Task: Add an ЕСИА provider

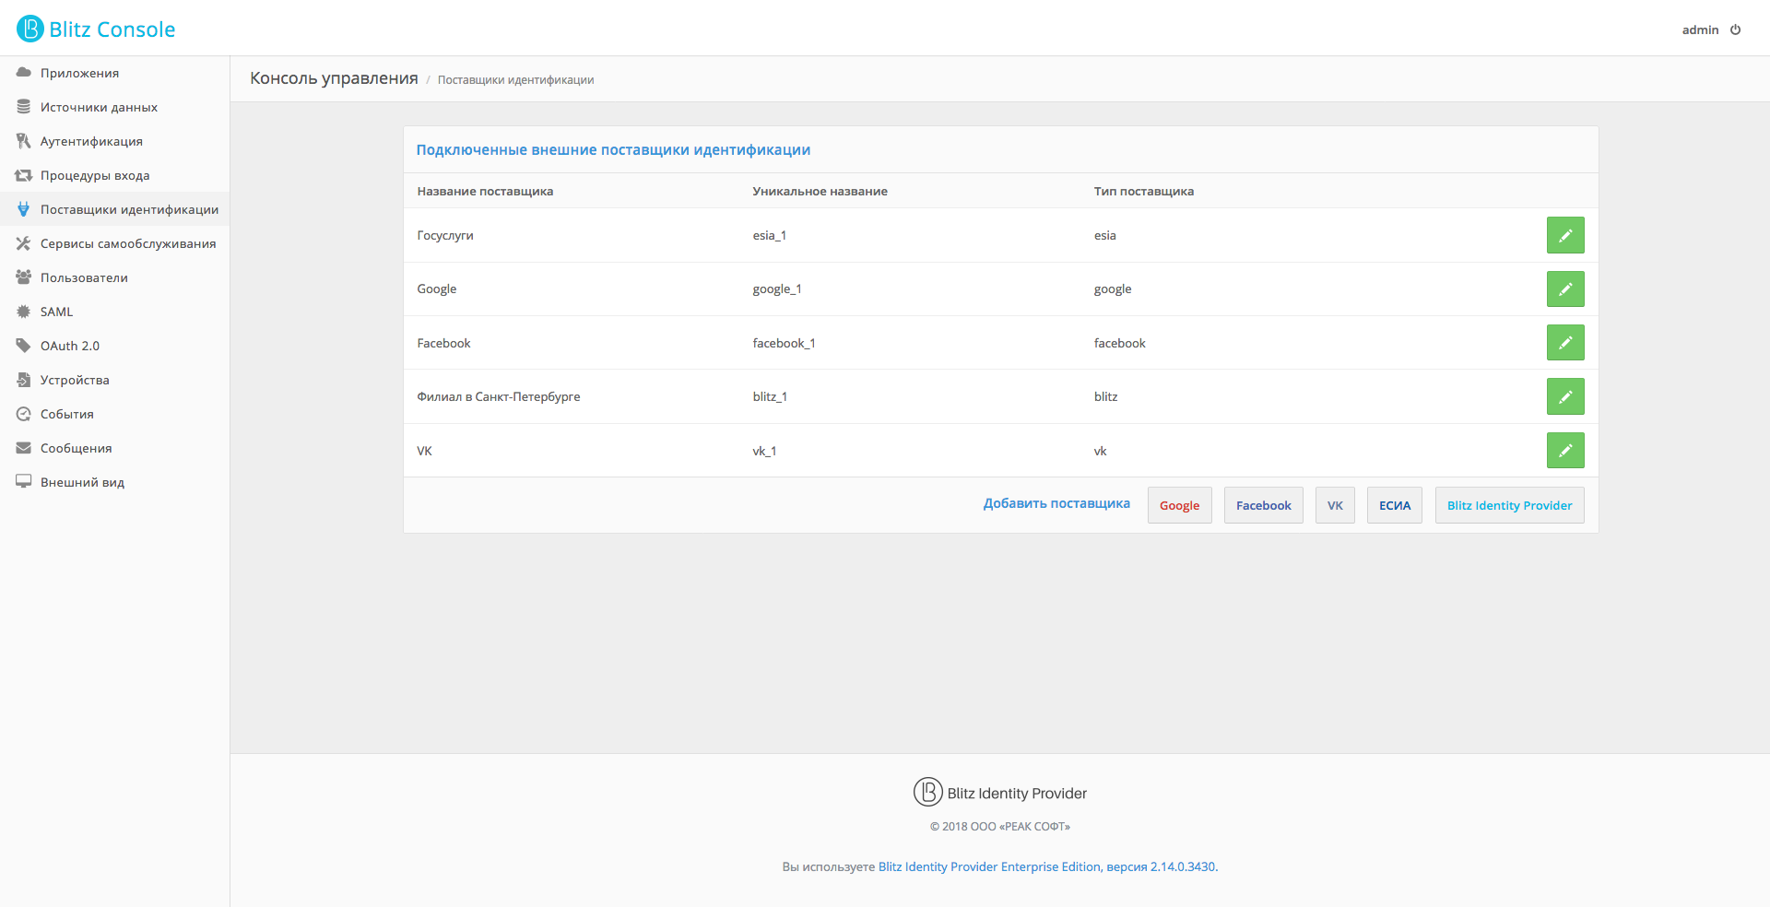Action: click(x=1394, y=505)
